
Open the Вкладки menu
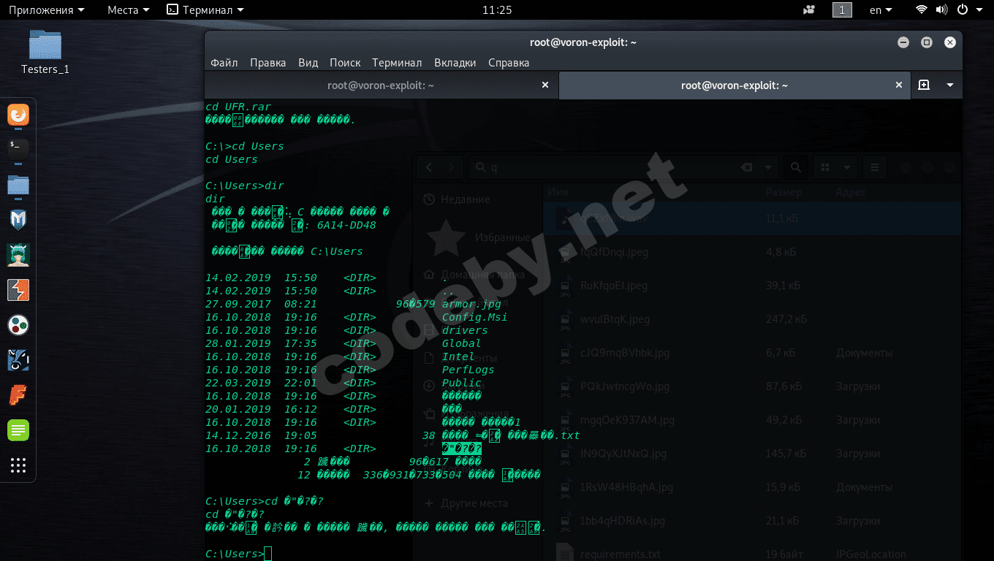[x=455, y=63]
